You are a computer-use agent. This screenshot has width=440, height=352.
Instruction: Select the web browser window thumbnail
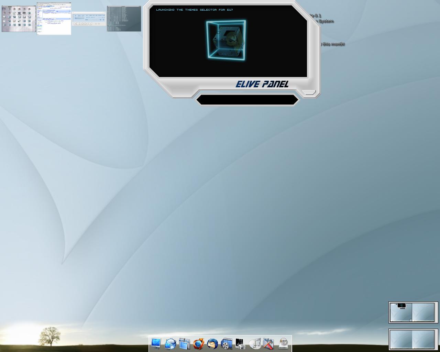[54, 19]
